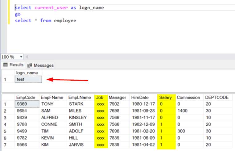Image resolution: width=235 pixels, height=151 pixels.
Task: Click 'employee' in the query editor
Action: point(65,21)
